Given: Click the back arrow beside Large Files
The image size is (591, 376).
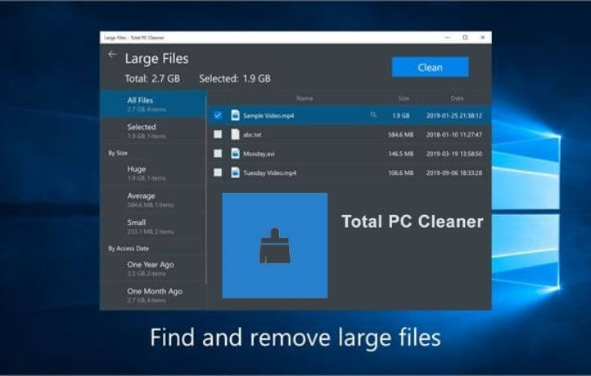Looking at the screenshot, I should point(112,56).
